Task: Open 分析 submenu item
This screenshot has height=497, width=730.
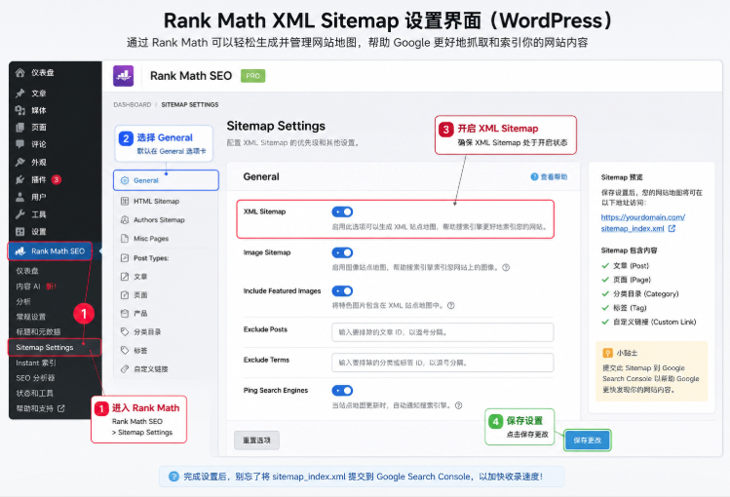Action: pos(23,301)
